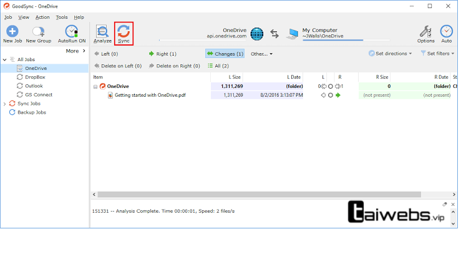Open the Set directions dropdown
Viewport: 461px width, 259px height.
pyautogui.click(x=390, y=54)
